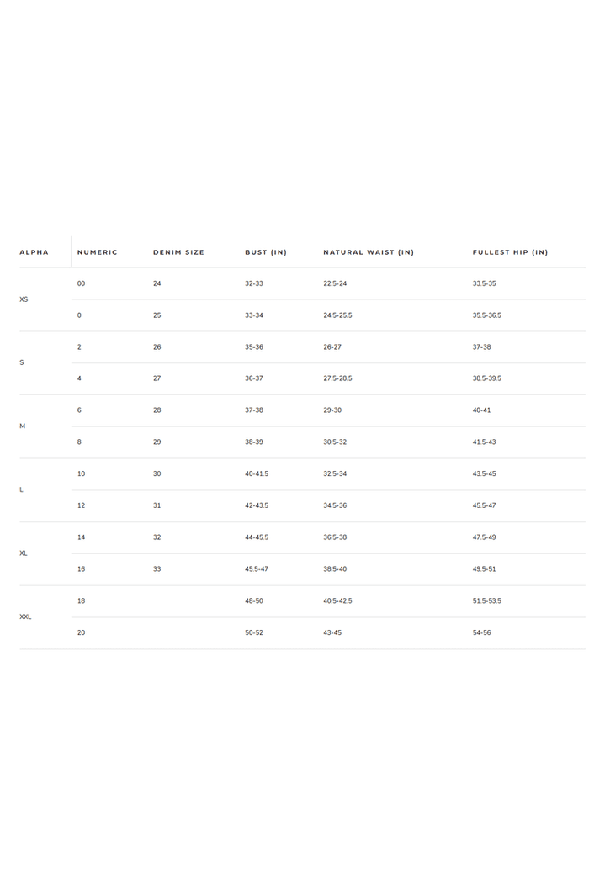Click the NUMERIC column header
Screen dimensions: 589x883
pyautogui.click(x=98, y=252)
